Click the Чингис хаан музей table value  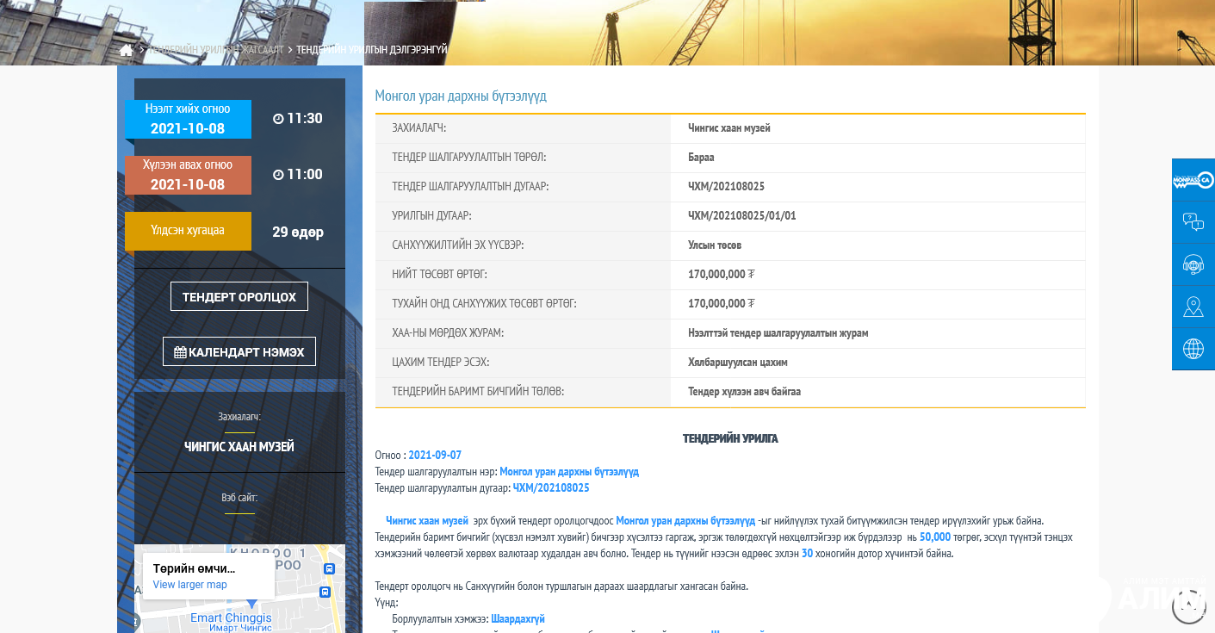coord(729,128)
